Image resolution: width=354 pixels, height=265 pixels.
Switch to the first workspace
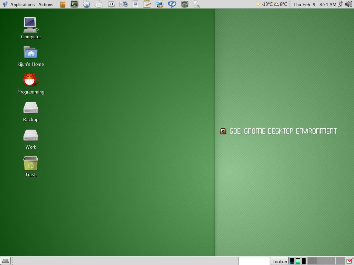click(312, 261)
